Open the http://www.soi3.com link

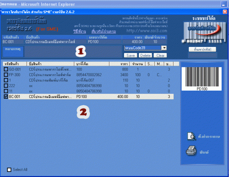tap(147, 31)
